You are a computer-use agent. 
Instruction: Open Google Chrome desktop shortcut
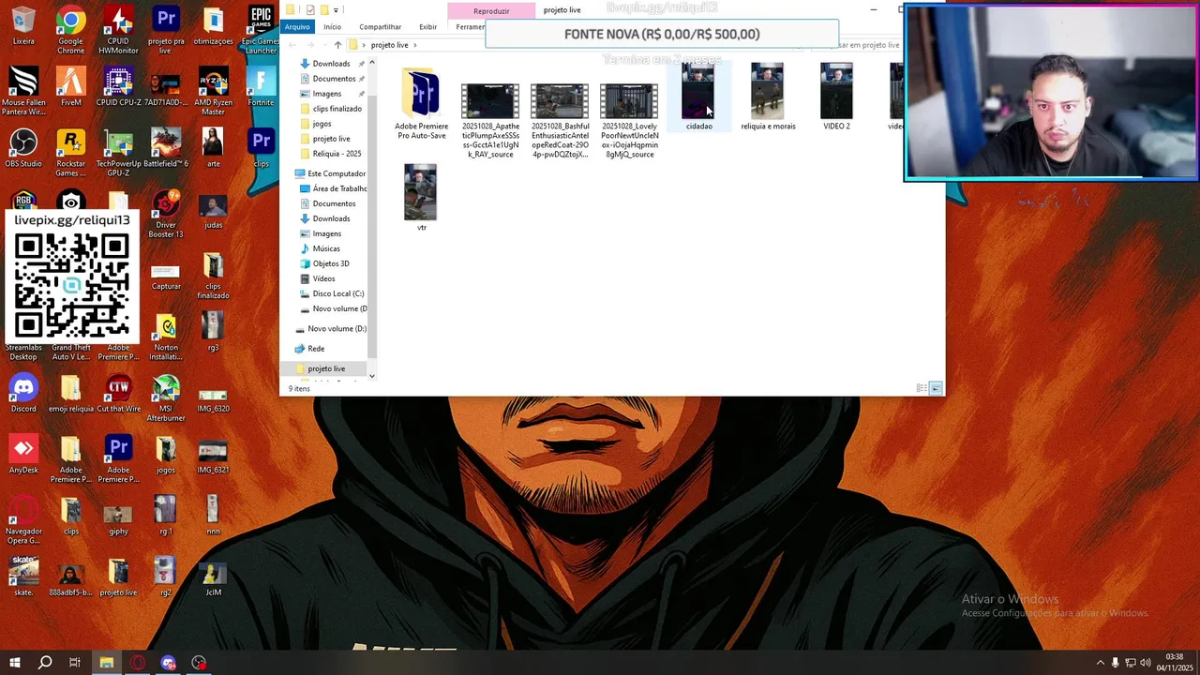(70, 28)
